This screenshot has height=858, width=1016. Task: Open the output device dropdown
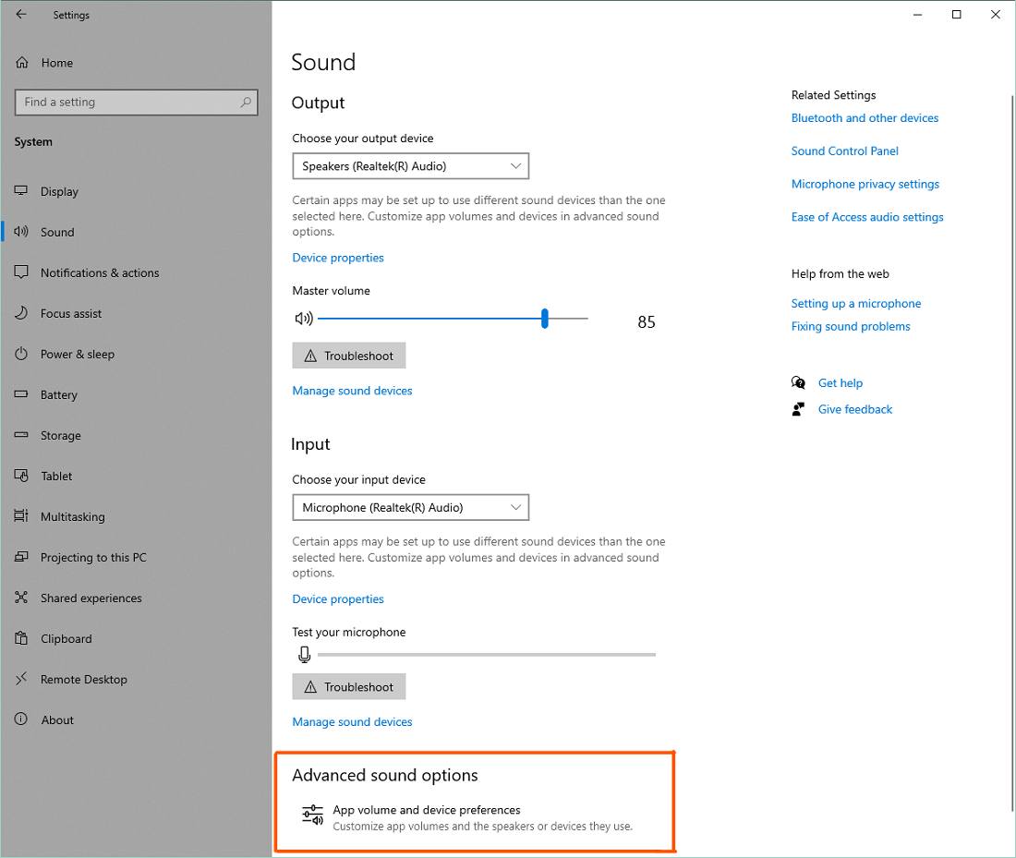point(411,166)
